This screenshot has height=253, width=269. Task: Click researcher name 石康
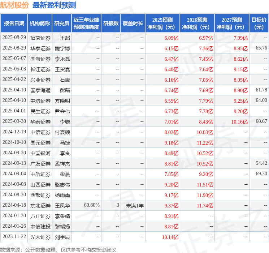[x=65, y=80]
